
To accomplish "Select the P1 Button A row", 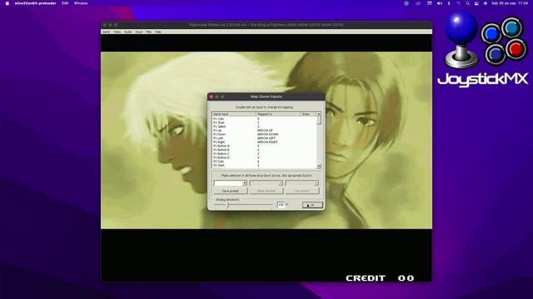I will (264, 146).
